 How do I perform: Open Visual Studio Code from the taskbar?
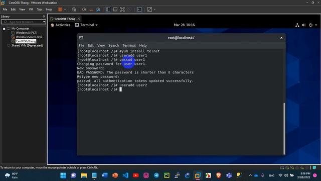click(x=125, y=175)
